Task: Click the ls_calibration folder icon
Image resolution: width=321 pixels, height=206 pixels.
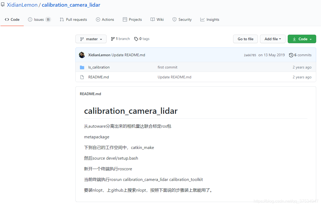Action: pos(82,67)
